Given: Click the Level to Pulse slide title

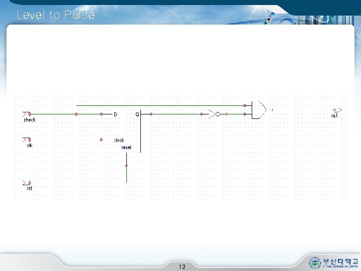Looking at the screenshot, I should coord(56,15).
